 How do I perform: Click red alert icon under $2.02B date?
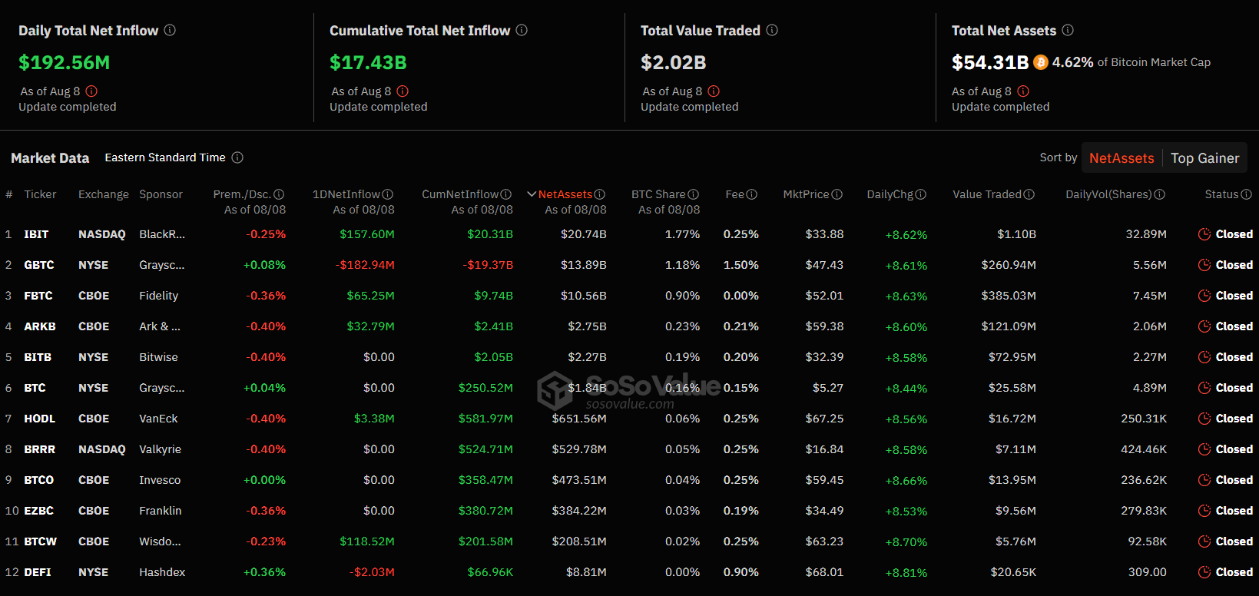click(x=714, y=91)
